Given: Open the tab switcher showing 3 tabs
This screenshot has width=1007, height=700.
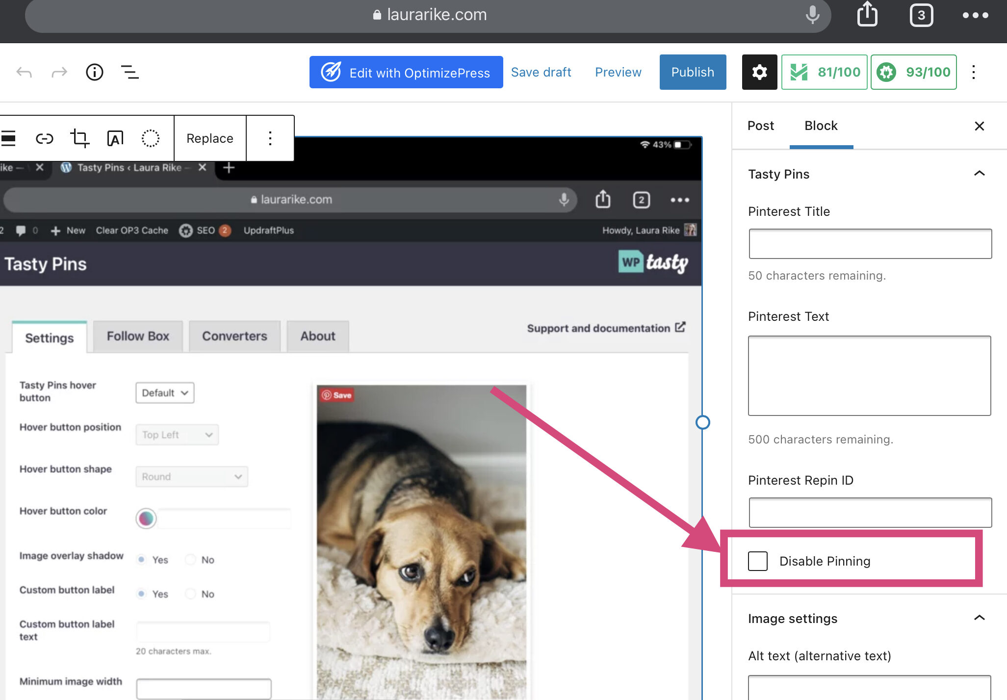Looking at the screenshot, I should [921, 15].
